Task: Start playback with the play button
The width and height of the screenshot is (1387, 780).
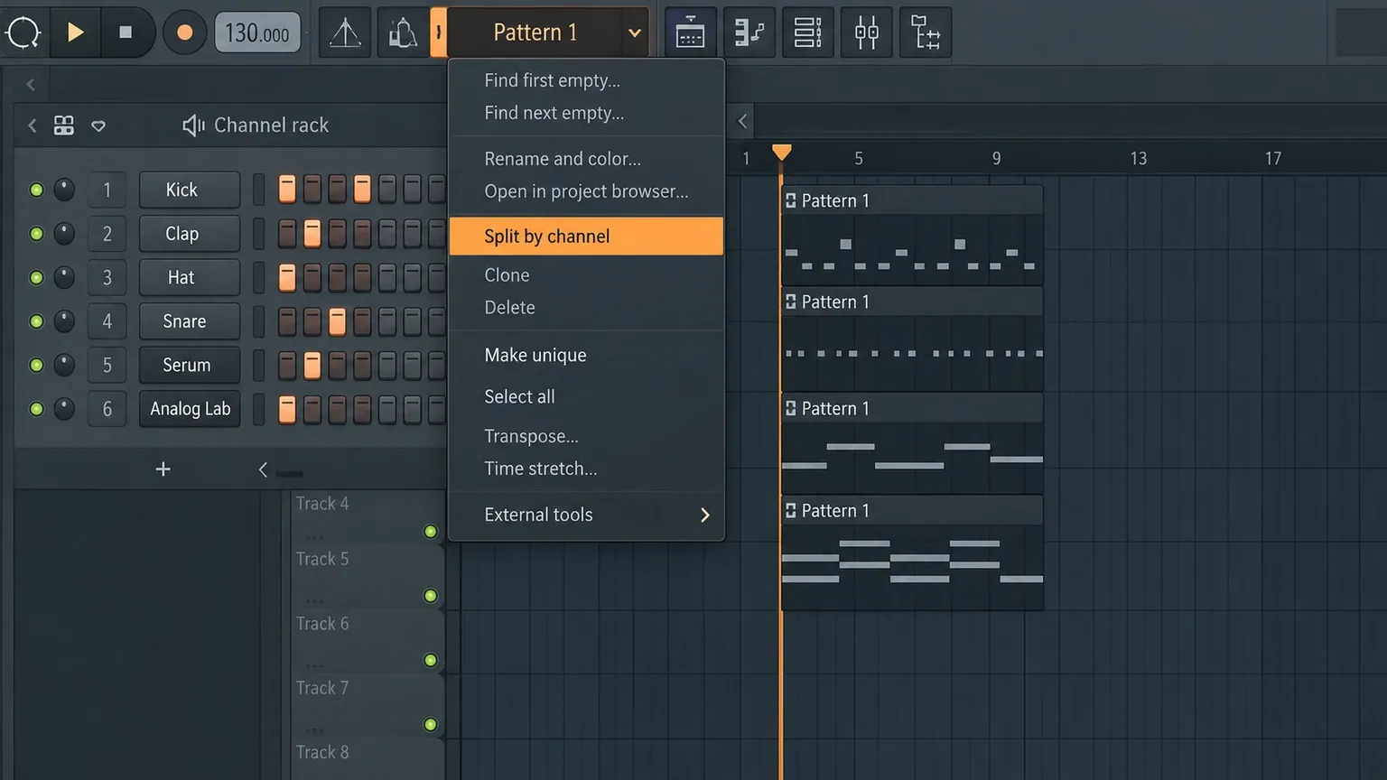Action: [76, 32]
